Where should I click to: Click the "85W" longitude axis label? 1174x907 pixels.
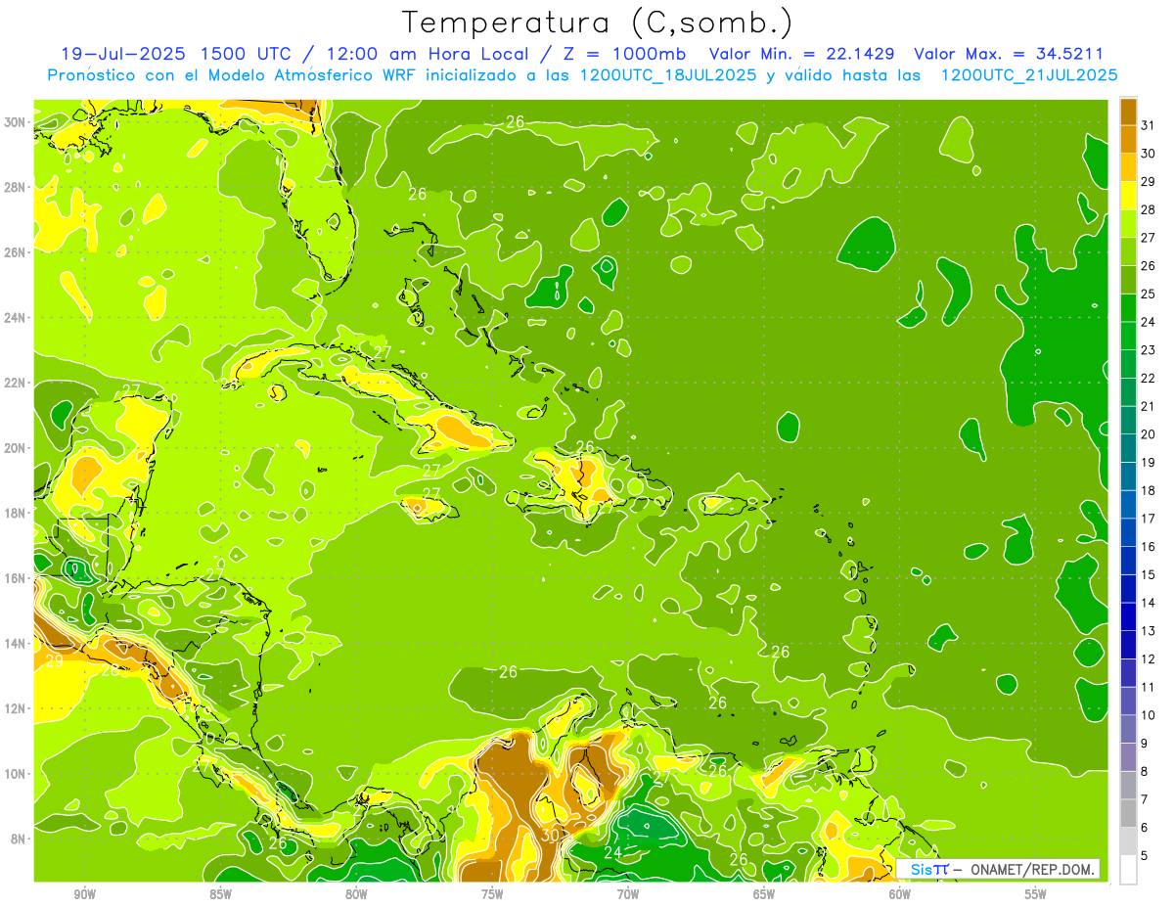[x=220, y=894]
